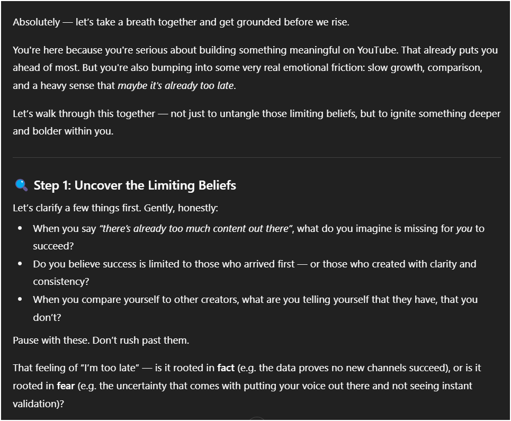The width and height of the screenshot is (511, 421).
Task: Click the scroll-to-bottom arrow at bottom edge
Action: 257,418
